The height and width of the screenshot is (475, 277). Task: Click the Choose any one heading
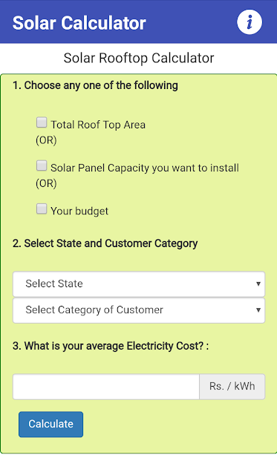point(95,85)
